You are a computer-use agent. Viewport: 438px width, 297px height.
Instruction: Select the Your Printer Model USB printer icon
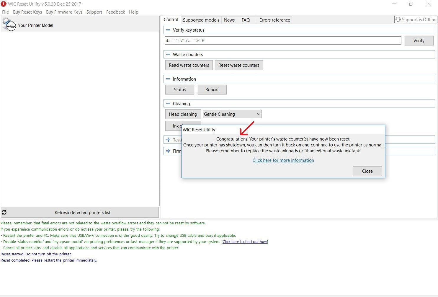click(9, 25)
